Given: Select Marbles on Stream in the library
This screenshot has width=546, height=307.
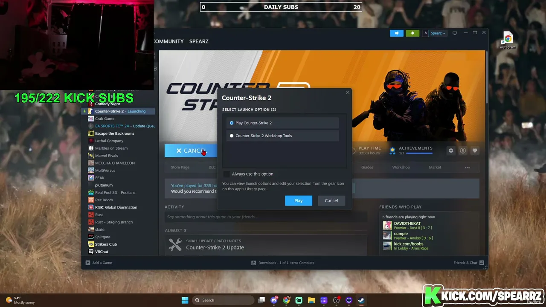Looking at the screenshot, I should [111, 148].
